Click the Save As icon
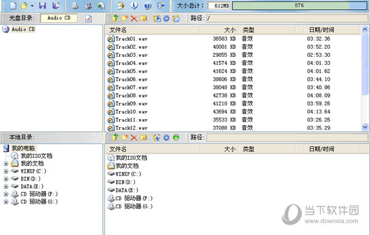The image size is (370, 235). pos(56,6)
